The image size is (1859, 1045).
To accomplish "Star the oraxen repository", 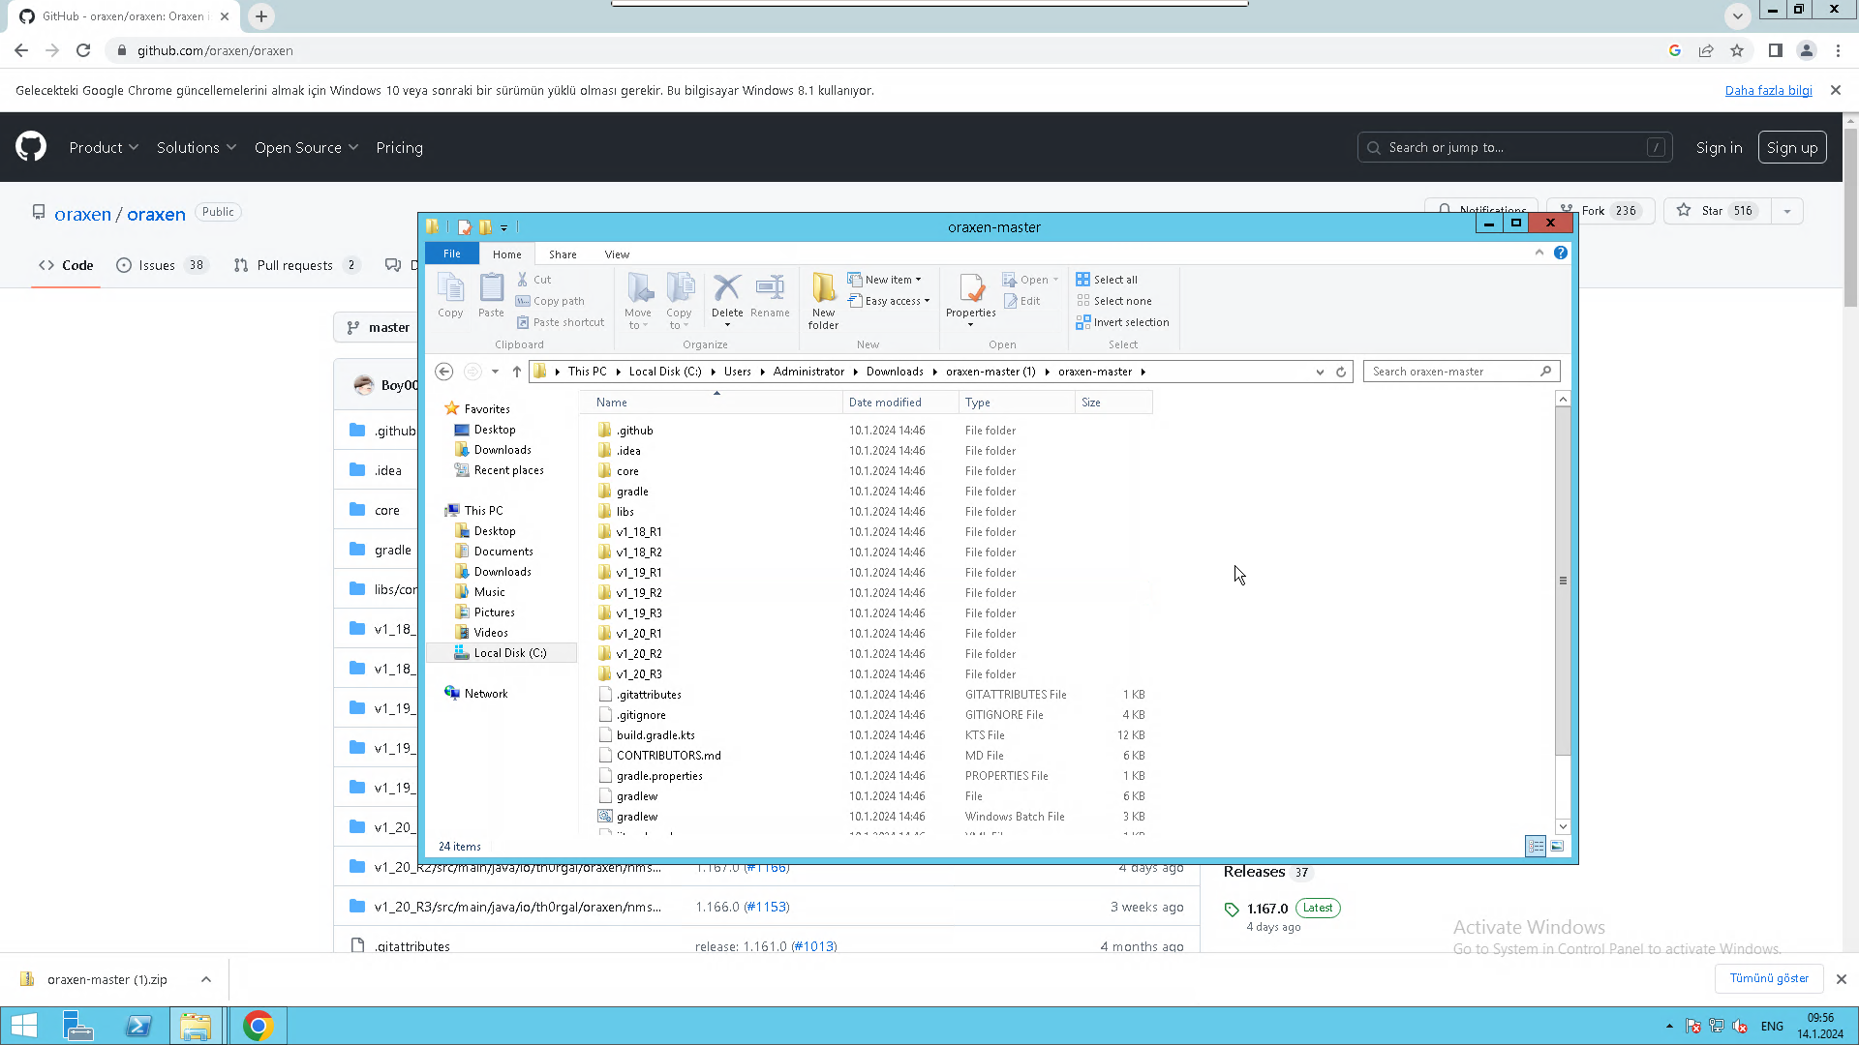I will (1718, 211).
